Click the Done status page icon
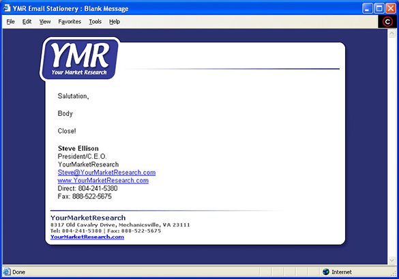This screenshot has height=279, width=399. [x=7, y=272]
